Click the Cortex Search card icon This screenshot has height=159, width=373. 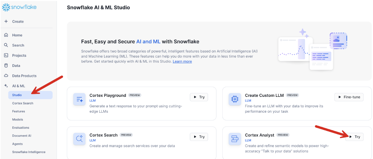coord(79,139)
